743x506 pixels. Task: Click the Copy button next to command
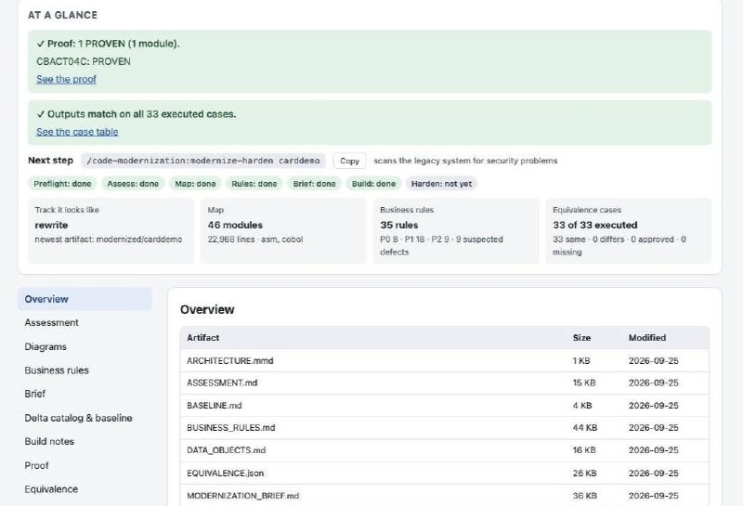(349, 161)
